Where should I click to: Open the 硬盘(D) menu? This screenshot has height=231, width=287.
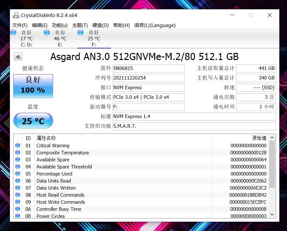(x=100, y=25)
